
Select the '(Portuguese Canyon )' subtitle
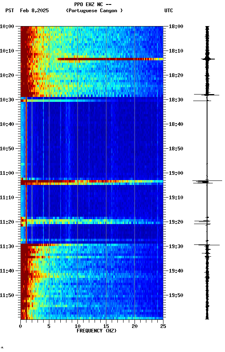(x=94, y=11)
